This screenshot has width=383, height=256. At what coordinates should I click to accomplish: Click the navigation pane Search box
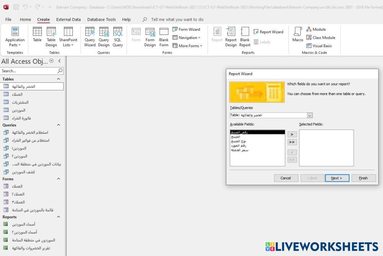[29, 71]
